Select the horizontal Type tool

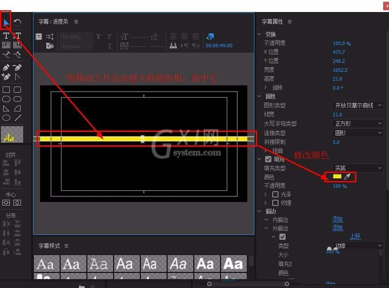pos(6,36)
